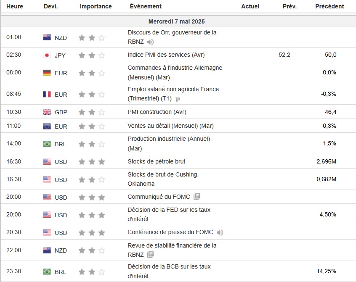Click the Événement column header
The height and width of the screenshot is (282, 356).
pyautogui.click(x=146, y=6)
